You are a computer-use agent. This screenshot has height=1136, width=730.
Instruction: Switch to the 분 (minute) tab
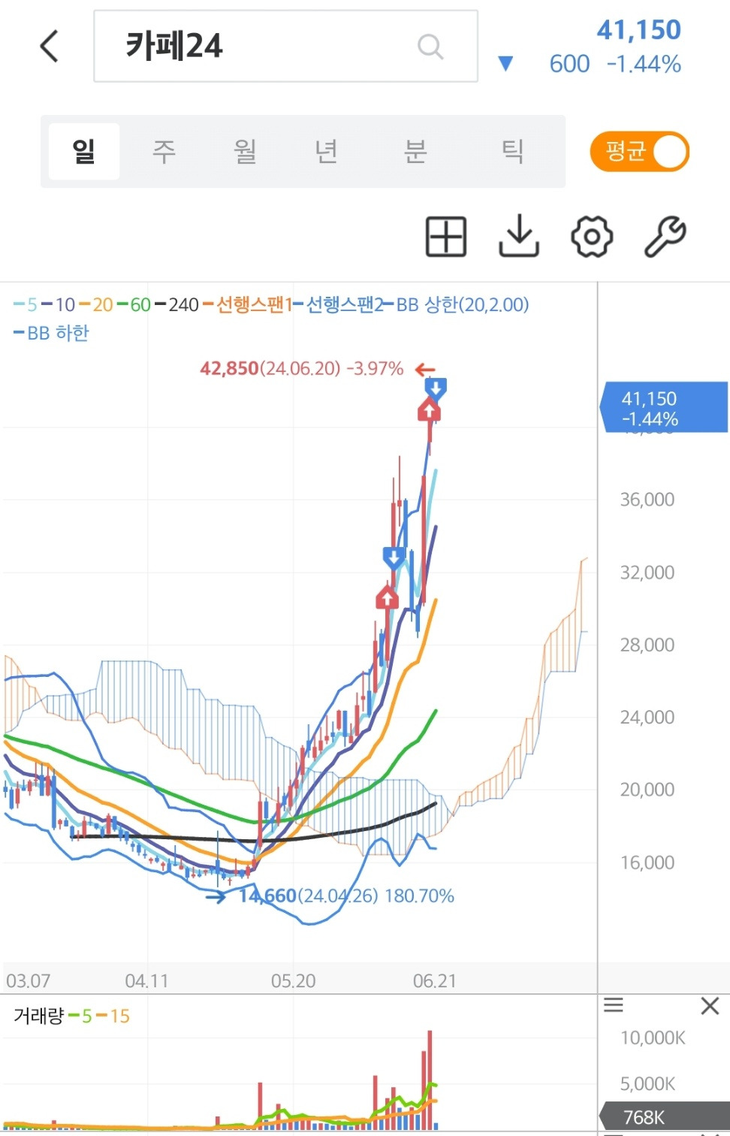point(415,151)
